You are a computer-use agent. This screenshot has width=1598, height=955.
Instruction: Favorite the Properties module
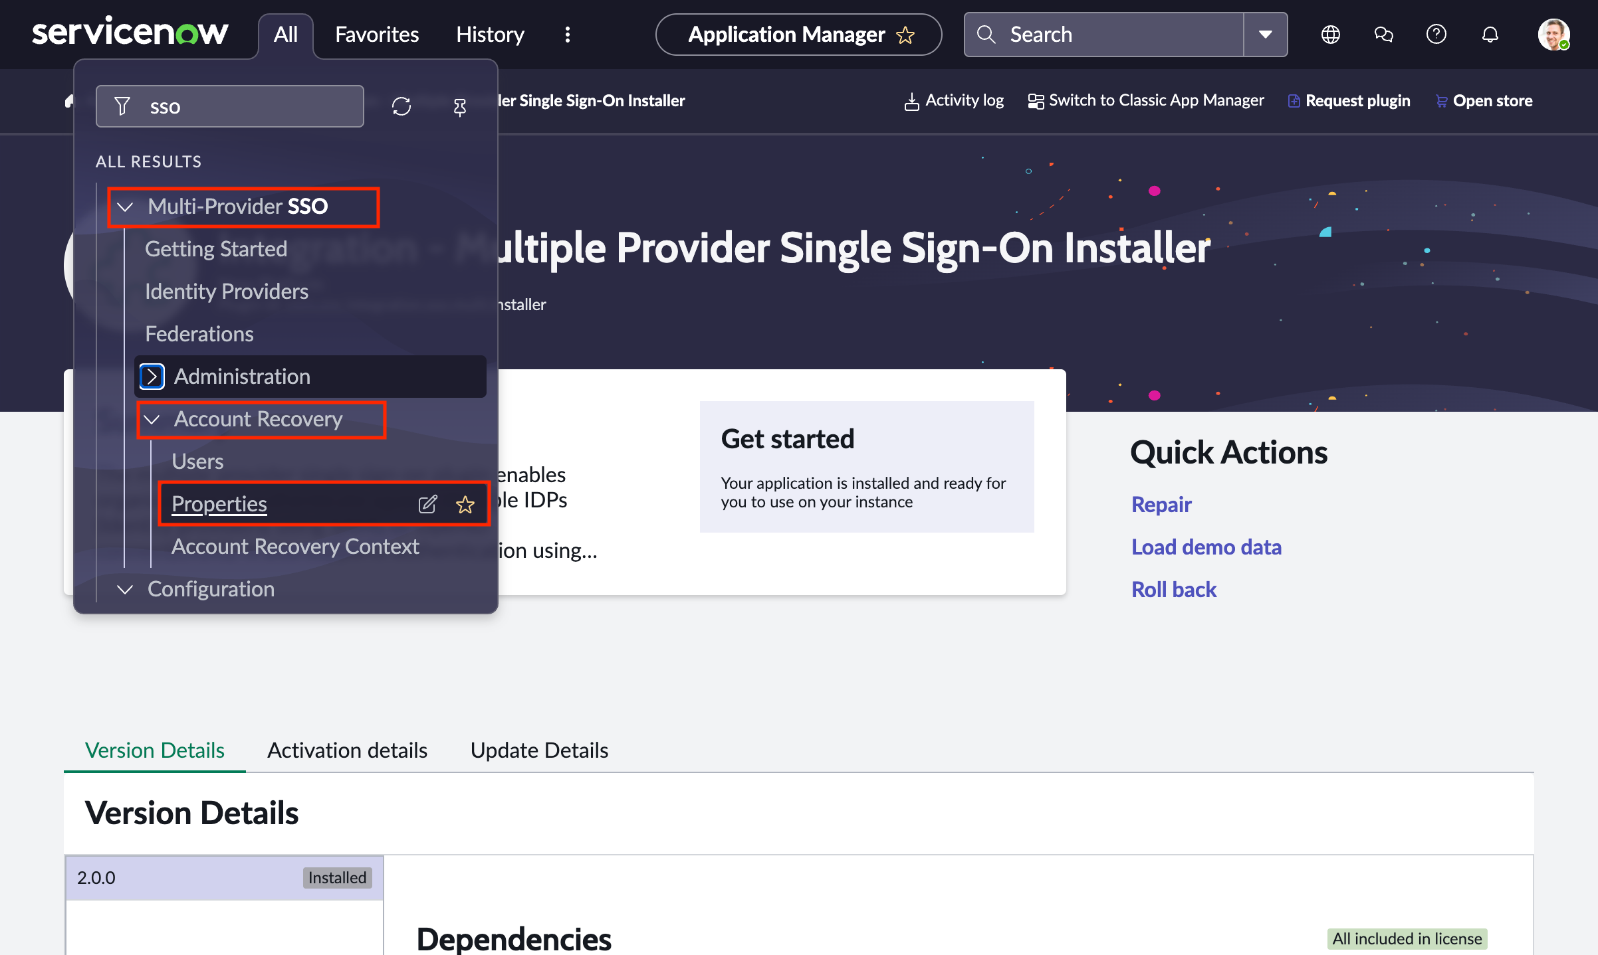(x=466, y=504)
